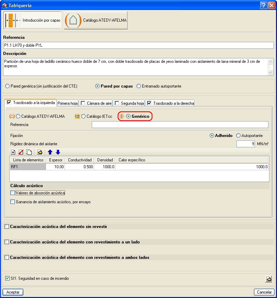
Task: Click the Descripción scrollbar down arrow
Action: click(270, 72)
